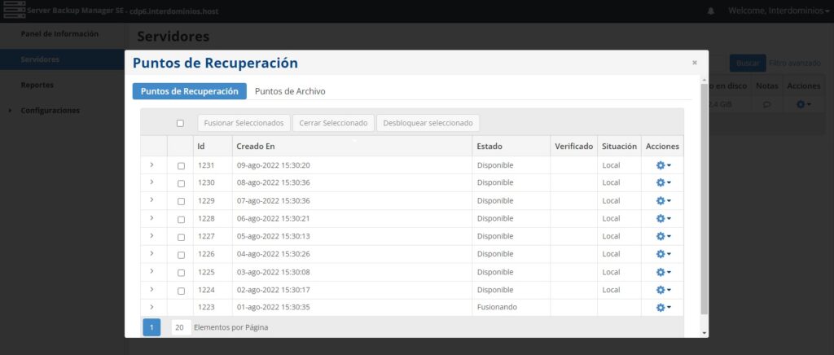Image resolution: width=834 pixels, height=355 pixels.
Task: Expand row details for recovery point 1228
Action: 151,218
